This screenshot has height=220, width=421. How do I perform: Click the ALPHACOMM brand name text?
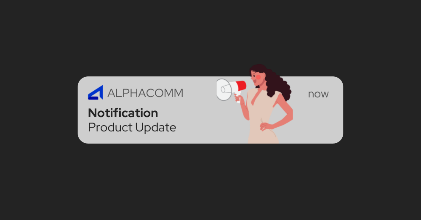tap(145, 93)
